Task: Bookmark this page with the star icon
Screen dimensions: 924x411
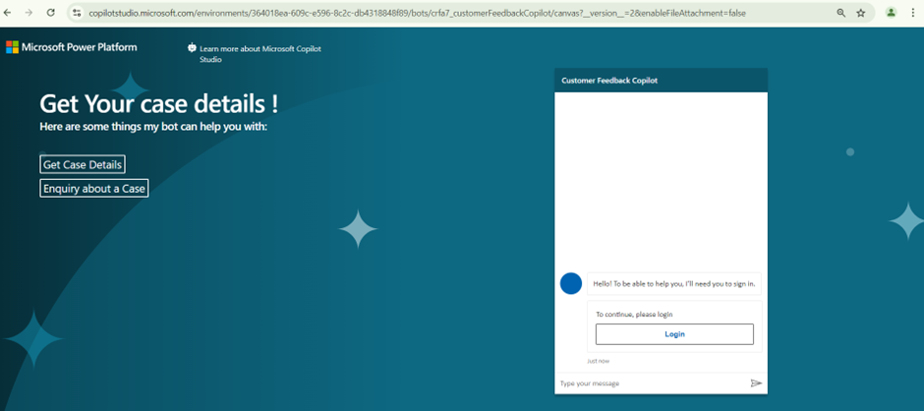Action: point(861,13)
